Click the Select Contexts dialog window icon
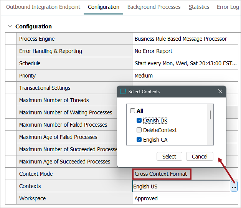Screen dimensions: 241x208 (123, 92)
